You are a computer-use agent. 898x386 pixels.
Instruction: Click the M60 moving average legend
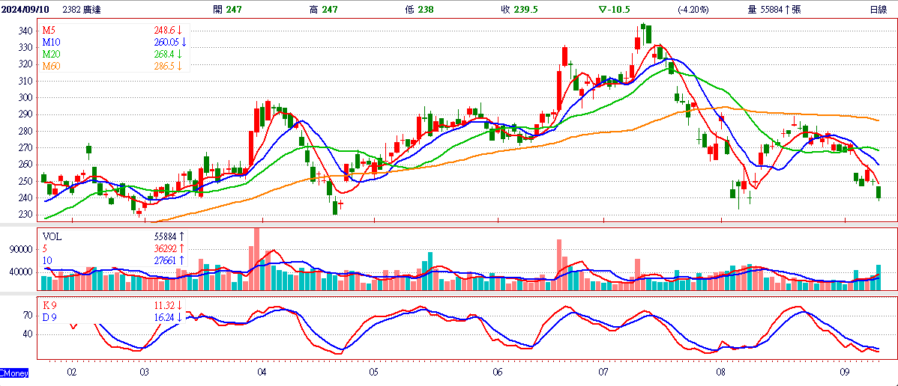click(x=51, y=67)
